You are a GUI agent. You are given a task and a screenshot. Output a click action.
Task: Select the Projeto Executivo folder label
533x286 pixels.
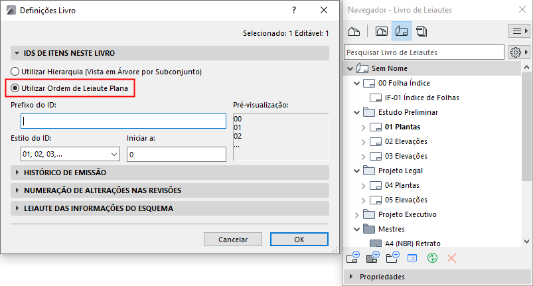(408, 215)
